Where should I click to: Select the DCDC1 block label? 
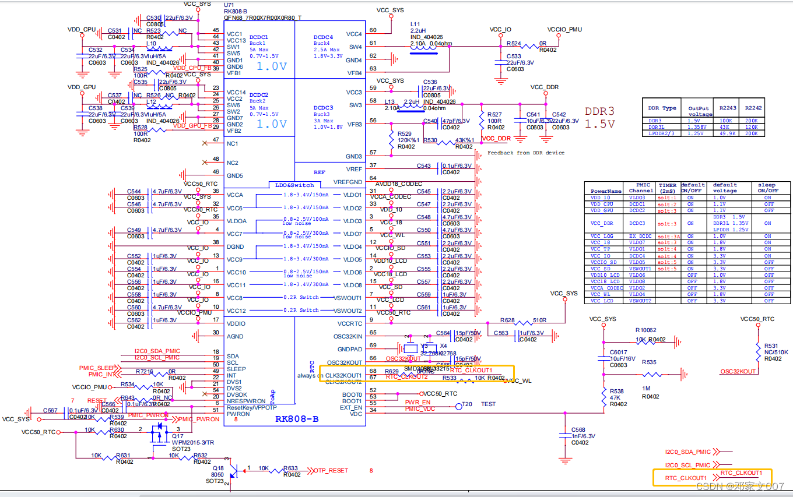(259, 37)
